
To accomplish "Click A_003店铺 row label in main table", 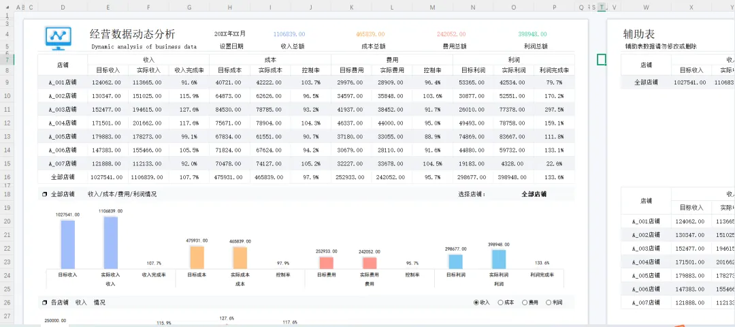I will click(x=63, y=109).
